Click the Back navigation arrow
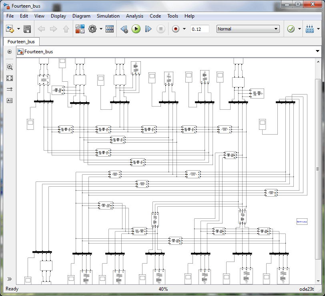Screen dimensions: 325x296 pyautogui.click(x=42, y=29)
